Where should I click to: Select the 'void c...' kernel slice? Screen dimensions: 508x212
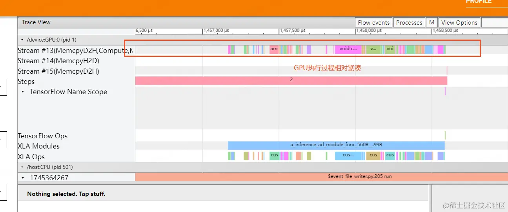pyautogui.click(x=348, y=49)
